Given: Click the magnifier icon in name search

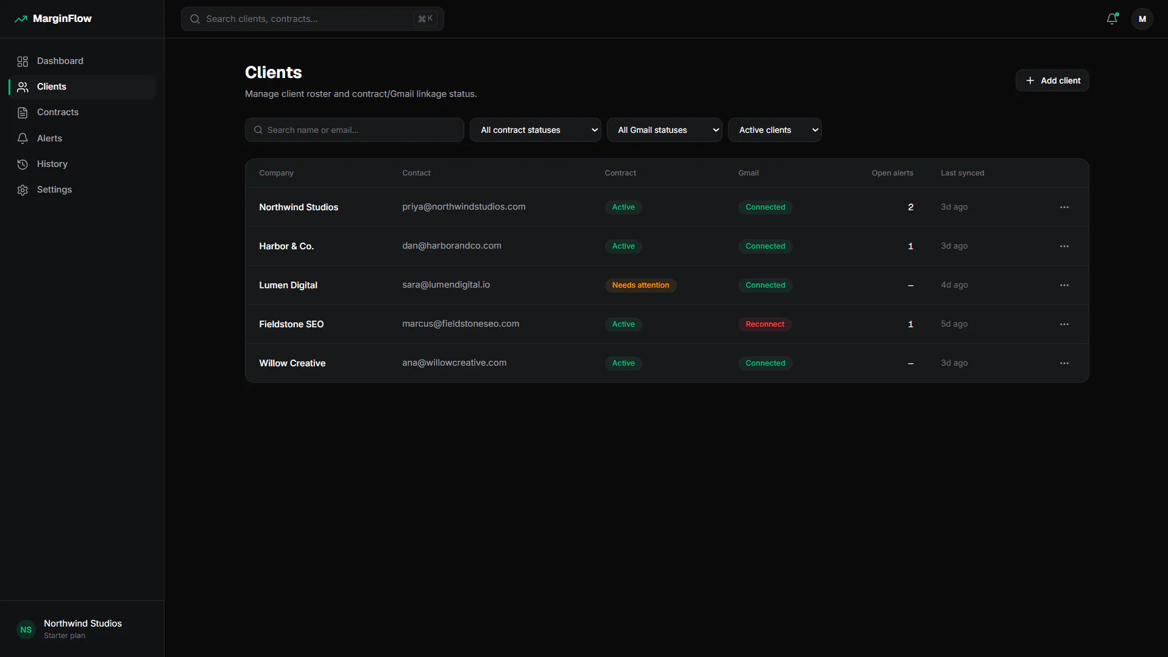Looking at the screenshot, I should 258,130.
